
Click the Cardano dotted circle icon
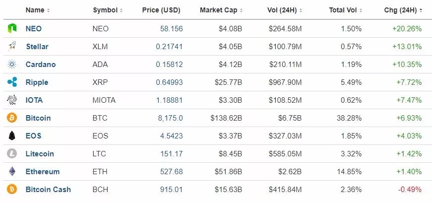coord(12,64)
